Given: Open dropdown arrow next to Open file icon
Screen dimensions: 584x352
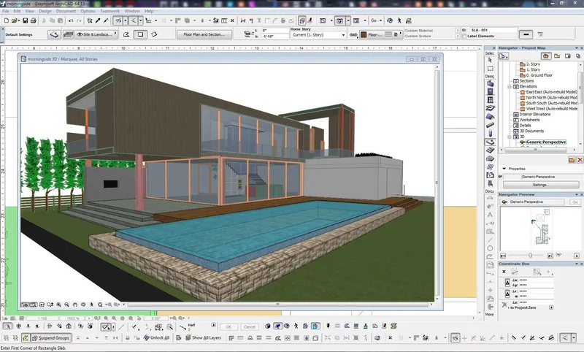Looking at the screenshot, I should click(x=19, y=20).
